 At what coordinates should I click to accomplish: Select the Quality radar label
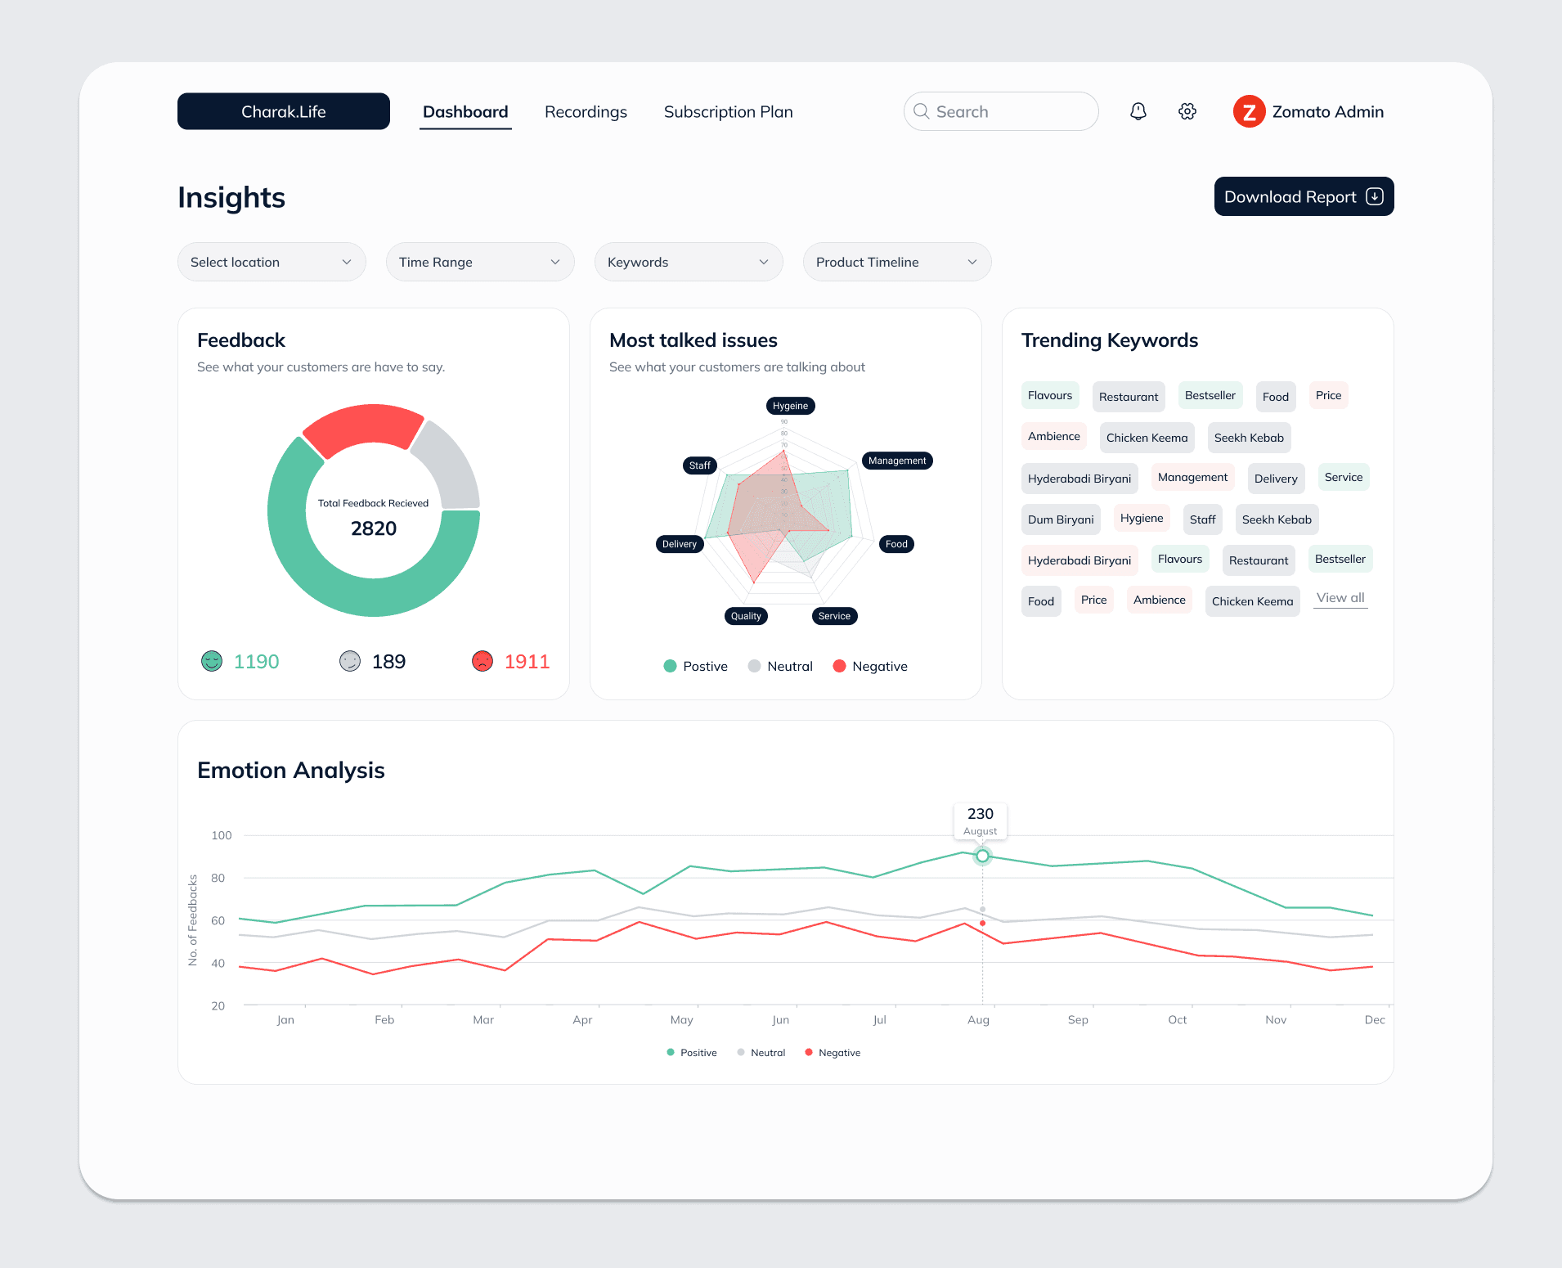(746, 616)
